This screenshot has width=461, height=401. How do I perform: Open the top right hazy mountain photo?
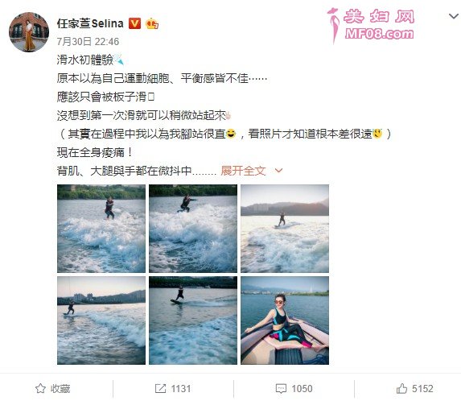(285, 229)
